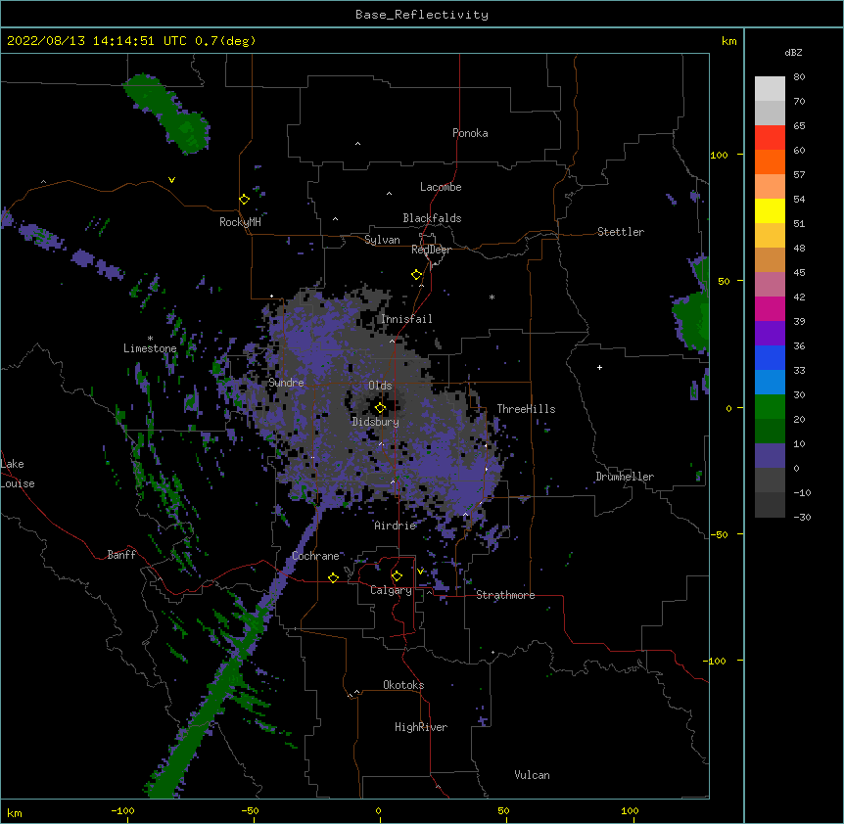Click the RedDeer city label

click(431, 250)
